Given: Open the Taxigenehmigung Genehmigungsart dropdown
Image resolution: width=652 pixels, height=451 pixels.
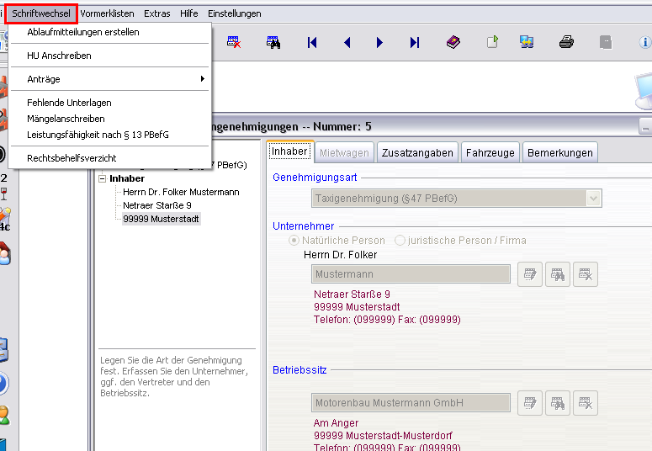Looking at the screenshot, I should point(594,199).
